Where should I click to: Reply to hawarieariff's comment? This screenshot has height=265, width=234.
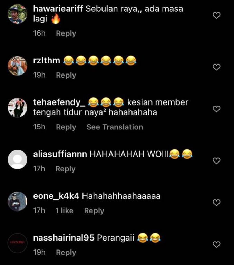66,33
